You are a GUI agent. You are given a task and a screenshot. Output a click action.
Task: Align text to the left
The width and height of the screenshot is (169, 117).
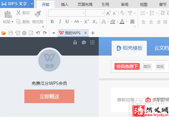144,22
